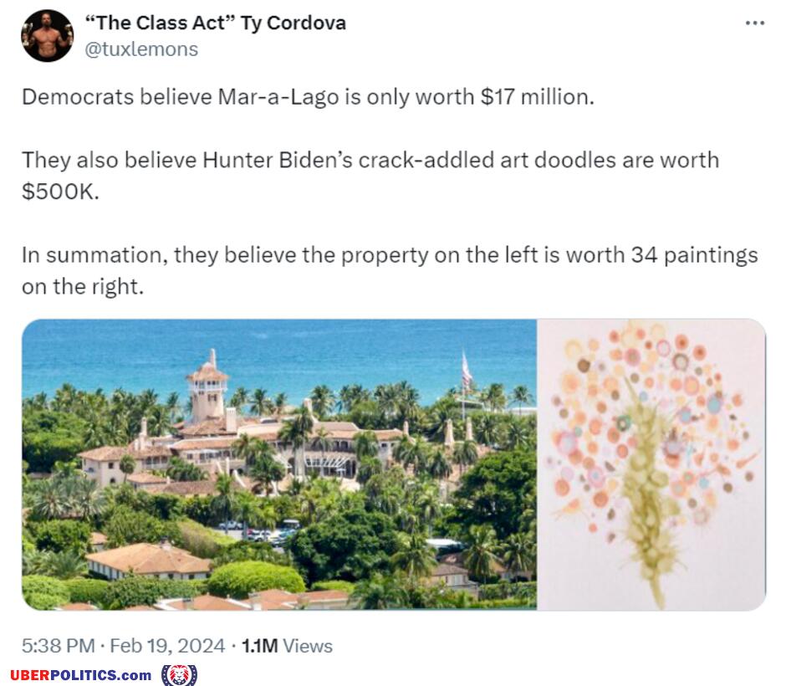Open the three-dot more options menu
The height and width of the screenshot is (686, 786).
[x=755, y=23]
